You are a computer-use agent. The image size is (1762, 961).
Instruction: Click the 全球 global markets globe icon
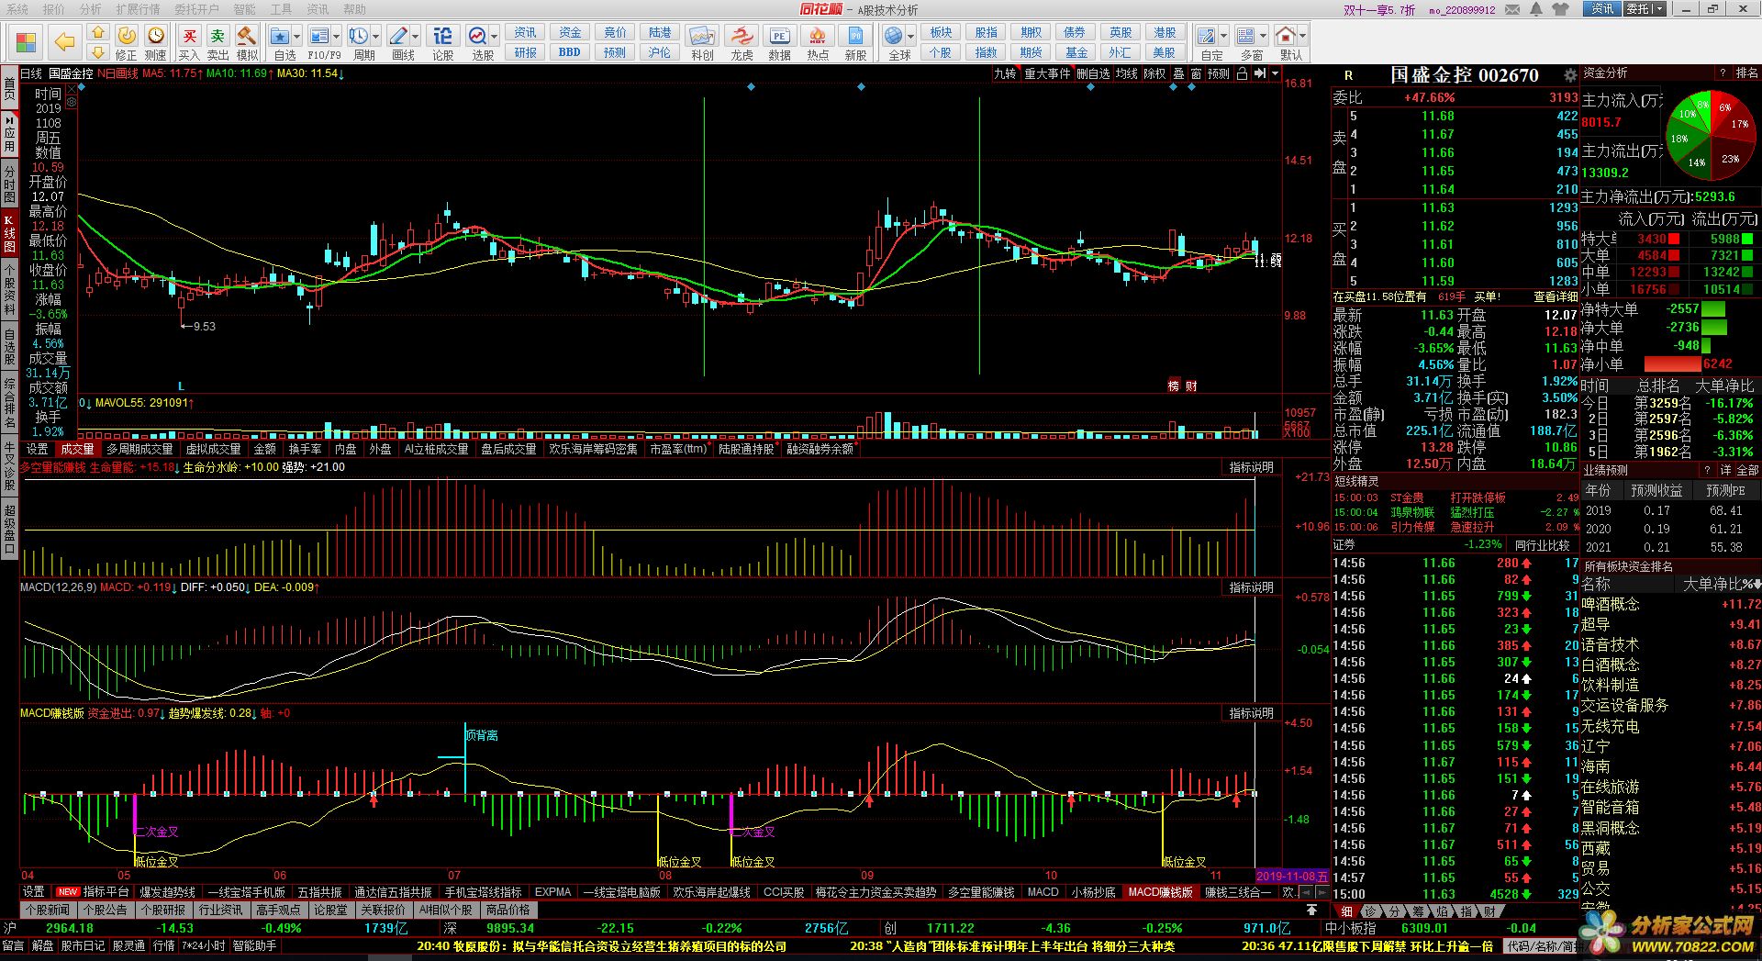pos(894,38)
